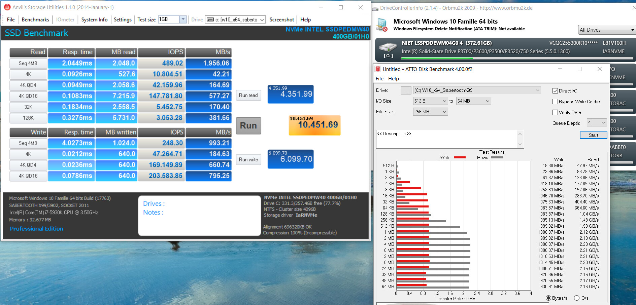636x305 pixels.
Task: Click the Seq 4MB write test button
Action: click(x=28, y=143)
